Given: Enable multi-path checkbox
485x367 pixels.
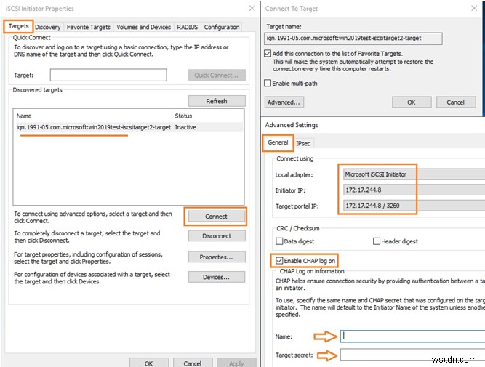Looking at the screenshot, I should pos(268,83).
